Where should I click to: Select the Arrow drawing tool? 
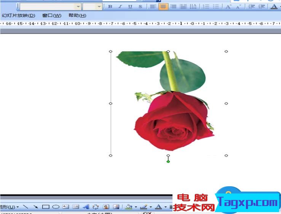tap(36, 207)
